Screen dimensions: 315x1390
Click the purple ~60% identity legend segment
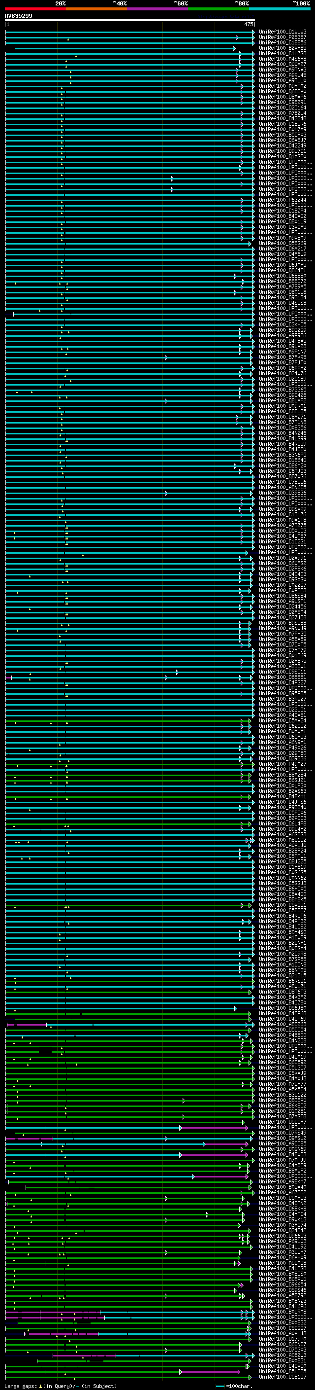(158, 9)
